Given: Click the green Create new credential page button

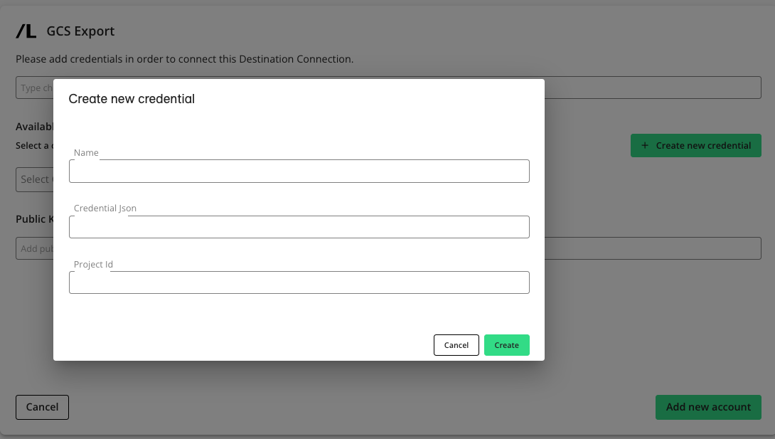Looking at the screenshot, I should coord(695,145).
